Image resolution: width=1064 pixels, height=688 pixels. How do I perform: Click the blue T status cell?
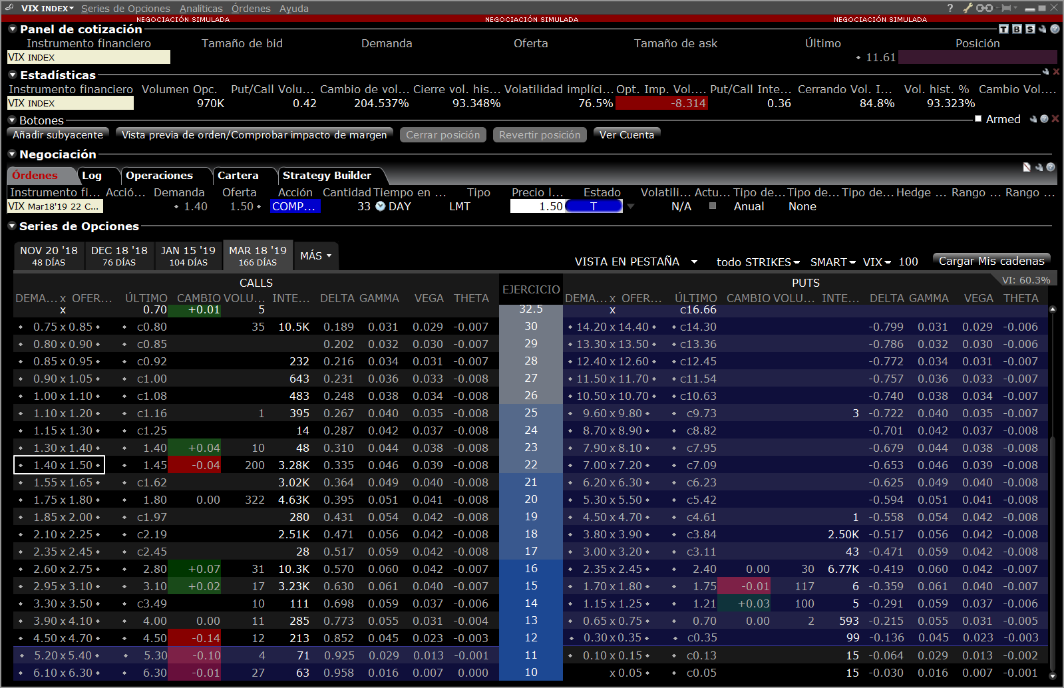[594, 206]
